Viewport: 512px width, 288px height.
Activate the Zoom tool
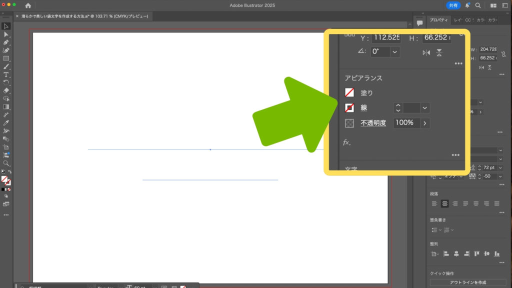click(x=6, y=163)
